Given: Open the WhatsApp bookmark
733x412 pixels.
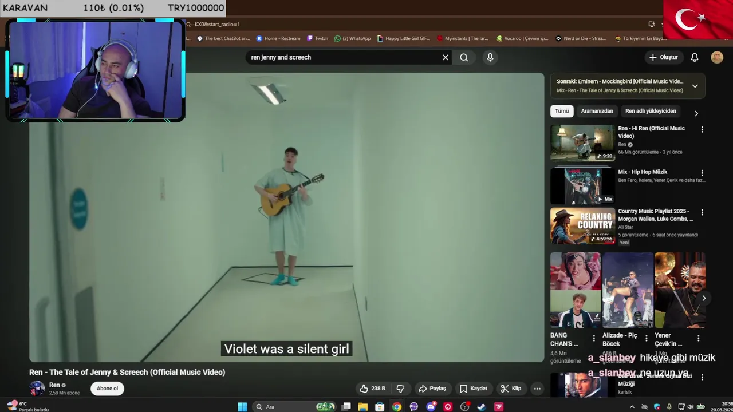Looking at the screenshot, I should click(x=353, y=38).
